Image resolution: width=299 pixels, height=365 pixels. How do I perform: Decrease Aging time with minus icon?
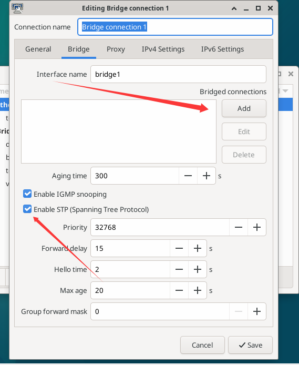[x=188, y=176]
